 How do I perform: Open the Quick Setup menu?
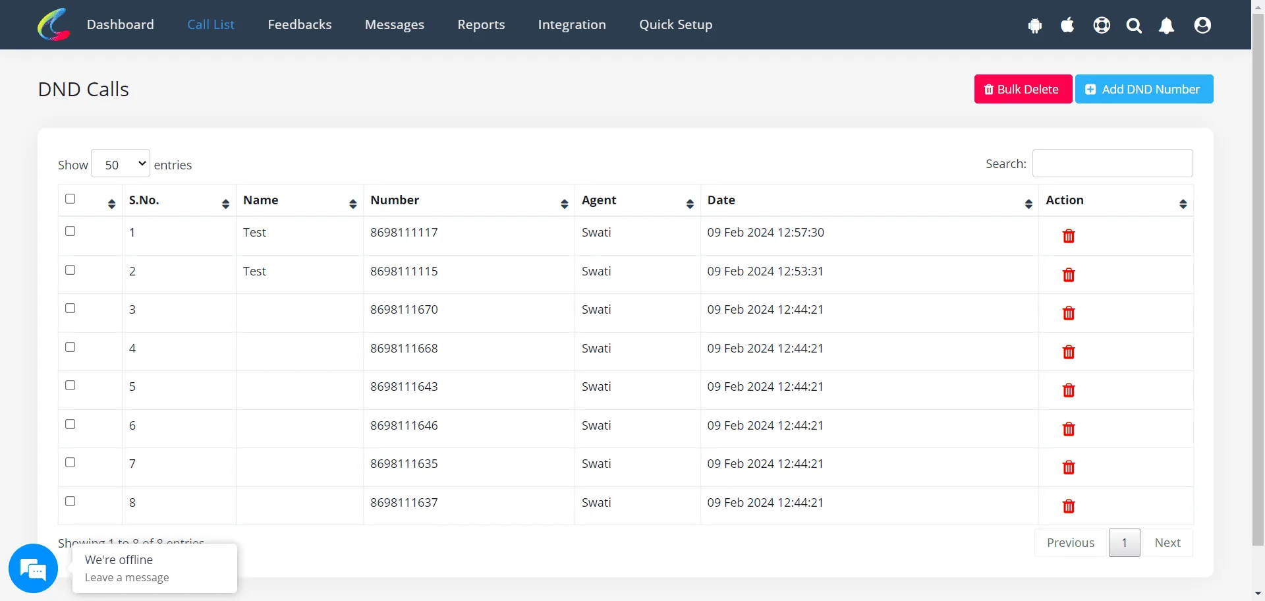(x=676, y=24)
